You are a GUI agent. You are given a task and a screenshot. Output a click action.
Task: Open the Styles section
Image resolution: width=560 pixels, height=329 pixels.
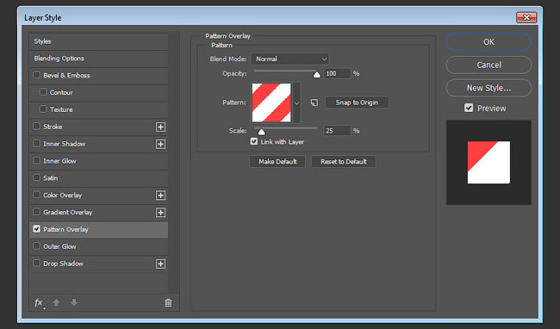pos(98,41)
